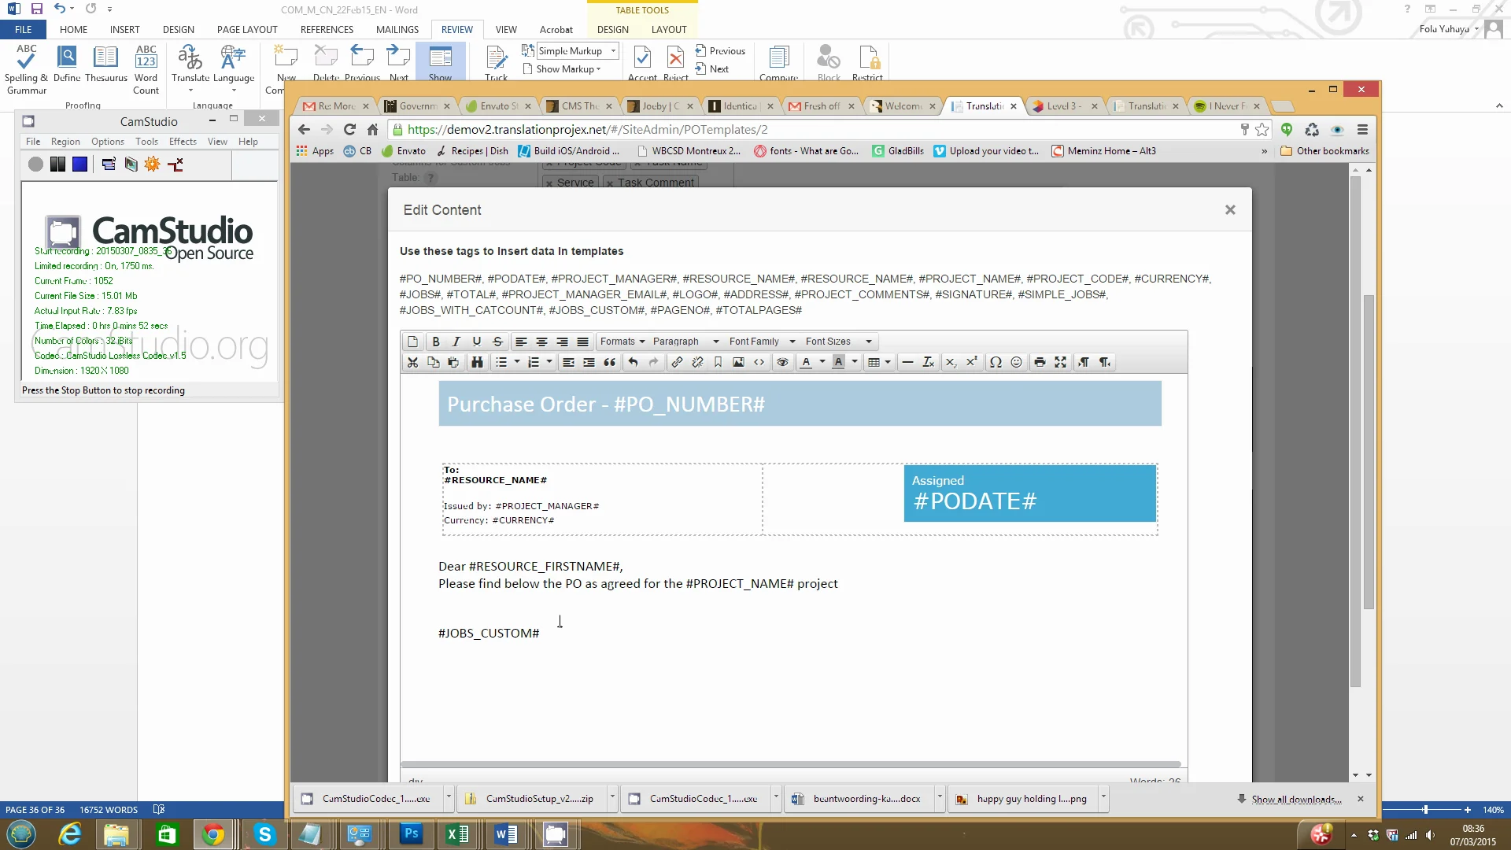Open the MAILINGS ribbon tab in Word

pyautogui.click(x=397, y=29)
